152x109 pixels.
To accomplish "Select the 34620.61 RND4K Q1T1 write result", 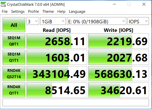I will [119, 90].
